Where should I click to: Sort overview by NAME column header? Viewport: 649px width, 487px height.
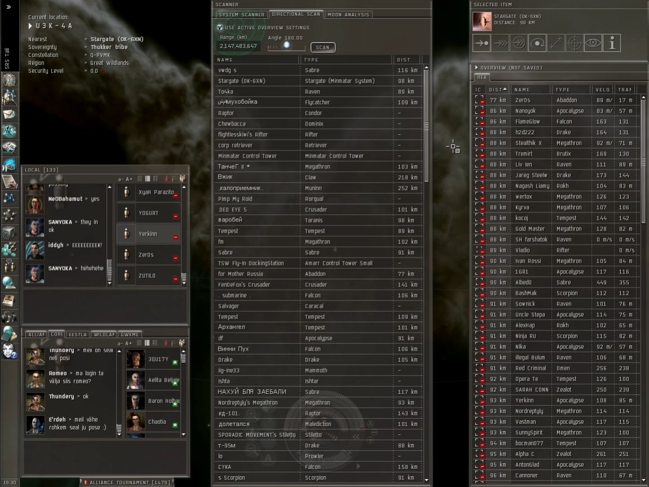(530, 90)
